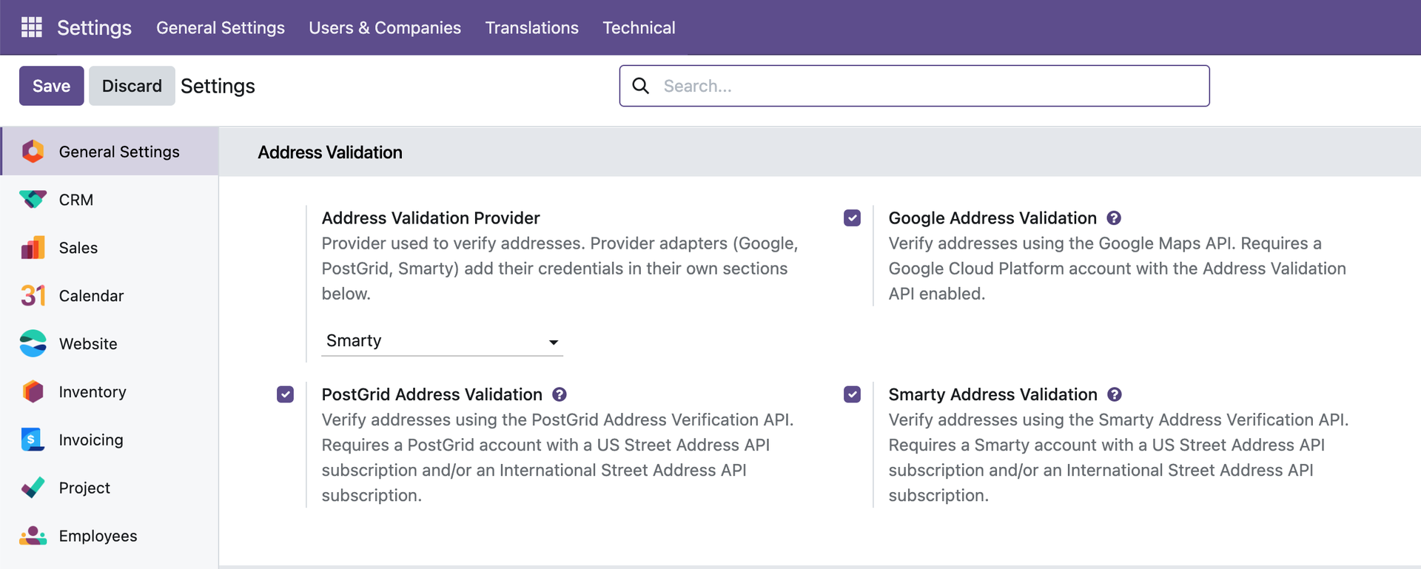Go to Calendar settings section
This screenshot has width=1421, height=569.
(110, 296)
